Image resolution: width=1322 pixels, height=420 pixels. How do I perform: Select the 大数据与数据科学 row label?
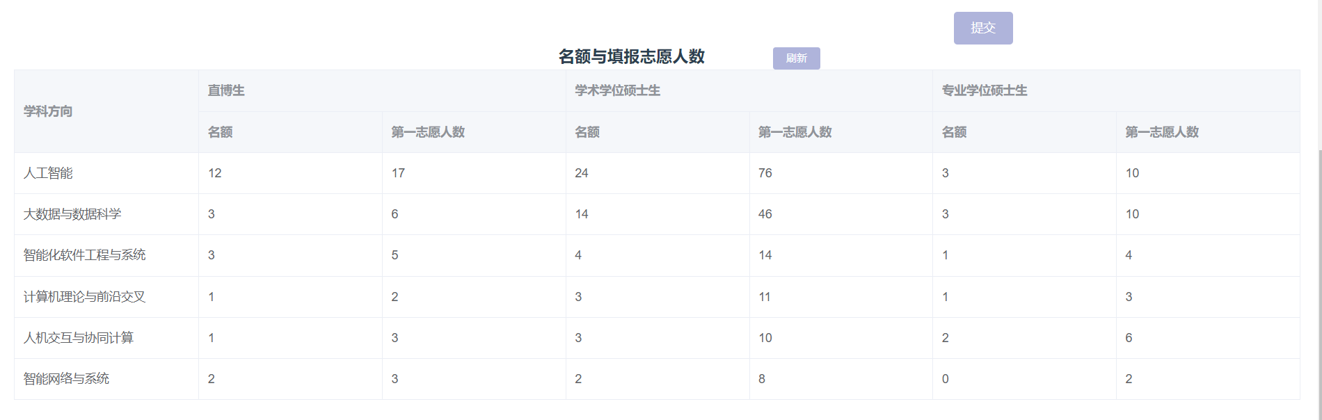point(72,214)
